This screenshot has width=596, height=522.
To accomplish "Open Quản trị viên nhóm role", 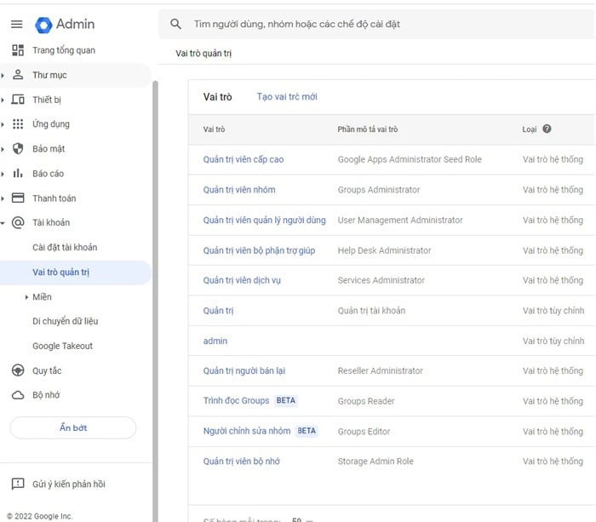I will [239, 190].
